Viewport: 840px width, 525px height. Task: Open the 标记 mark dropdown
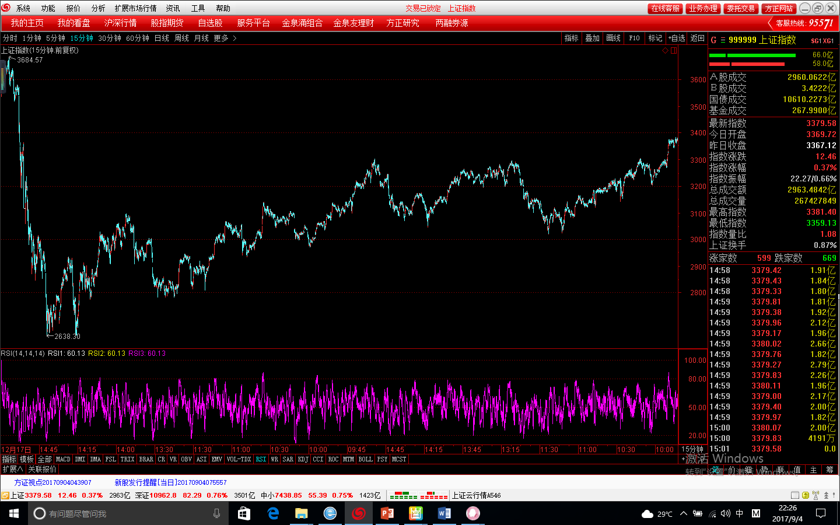(655, 38)
